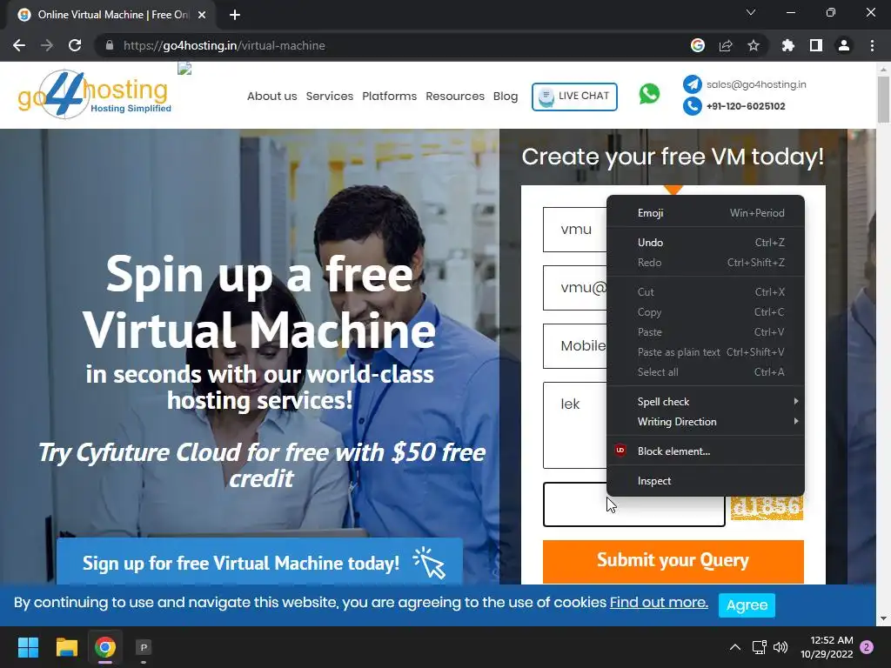Open the Resources menu
The image size is (891, 668).
click(x=455, y=96)
